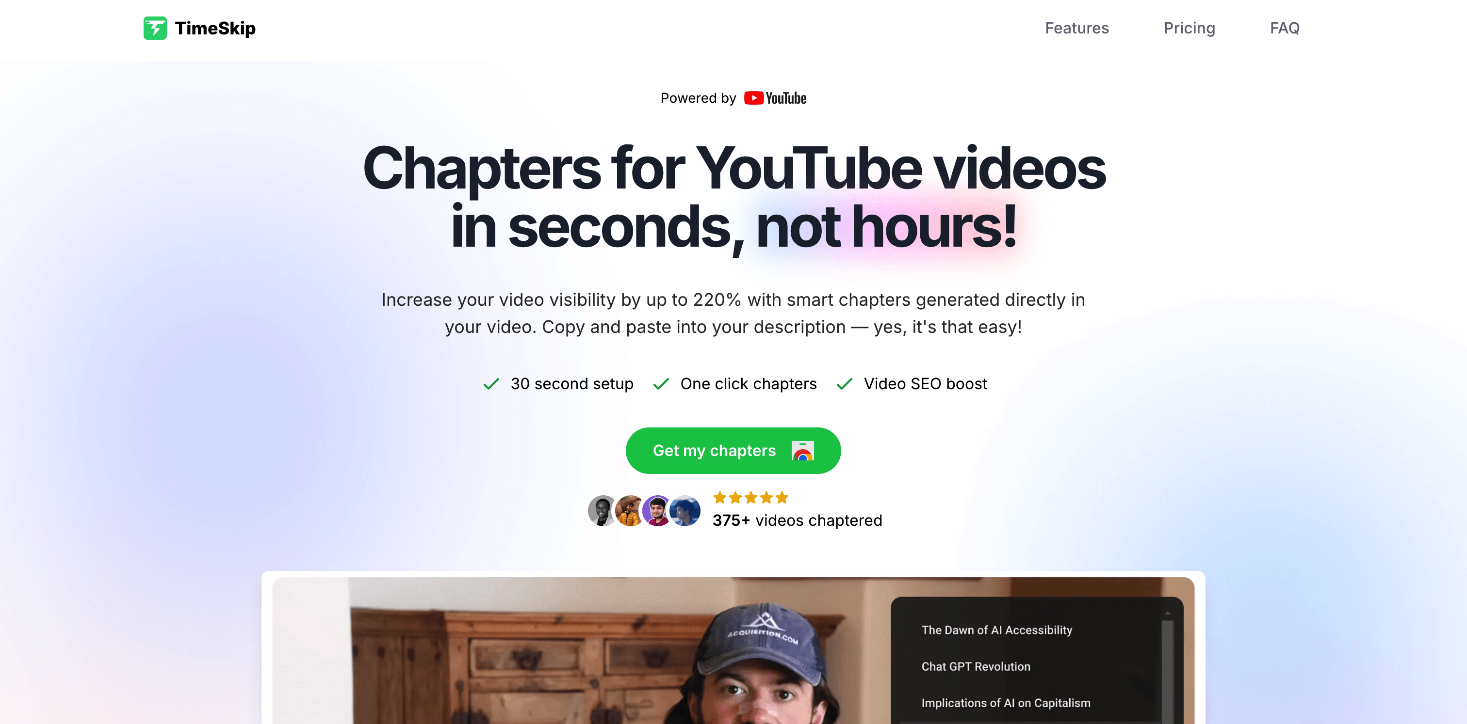The width and height of the screenshot is (1467, 724).
Task: Click the Get my chapters button
Action: [x=733, y=450]
